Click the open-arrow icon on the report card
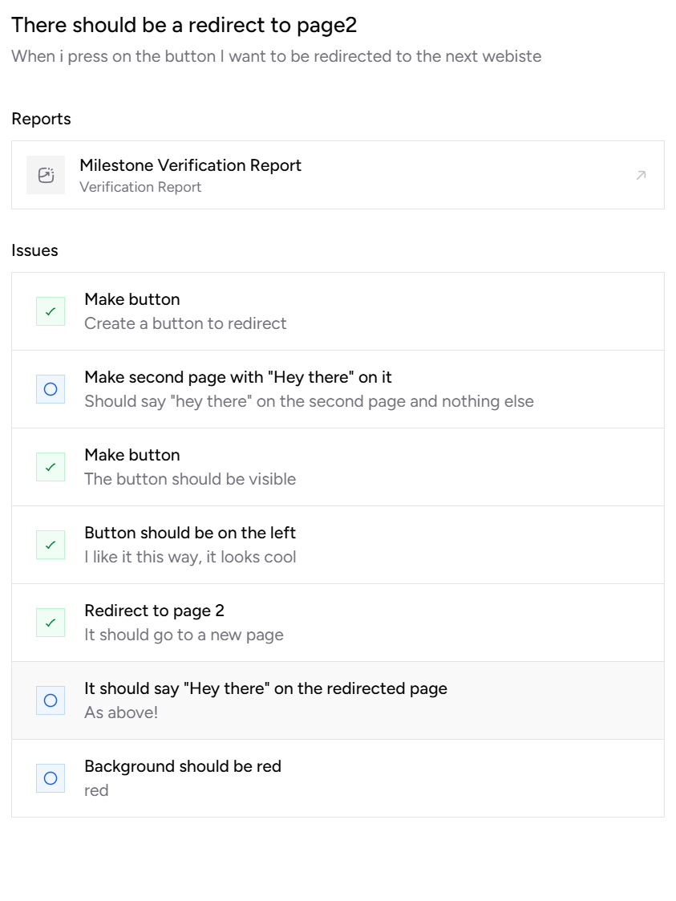This screenshot has width=676, height=901. pyautogui.click(x=641, y=175)
